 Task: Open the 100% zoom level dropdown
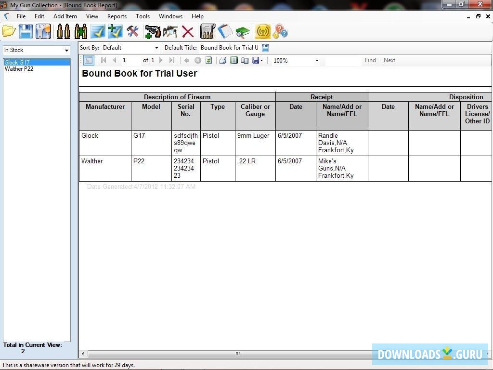(x=317, y=61)
